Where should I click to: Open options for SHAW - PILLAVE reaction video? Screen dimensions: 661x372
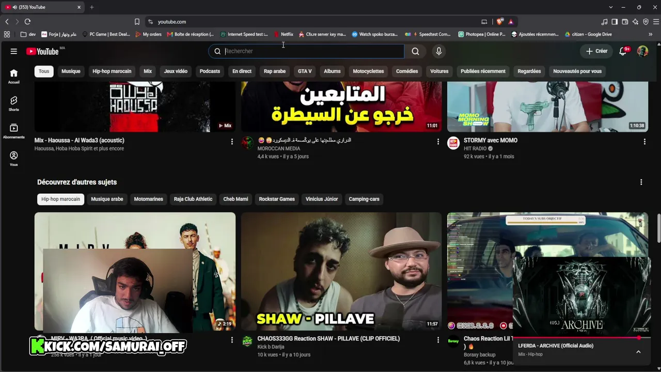(x=438, y=340)
